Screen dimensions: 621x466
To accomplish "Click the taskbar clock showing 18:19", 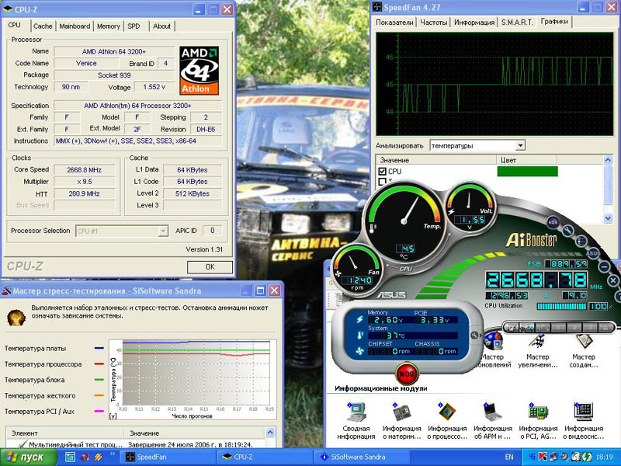I will [604, 457].
